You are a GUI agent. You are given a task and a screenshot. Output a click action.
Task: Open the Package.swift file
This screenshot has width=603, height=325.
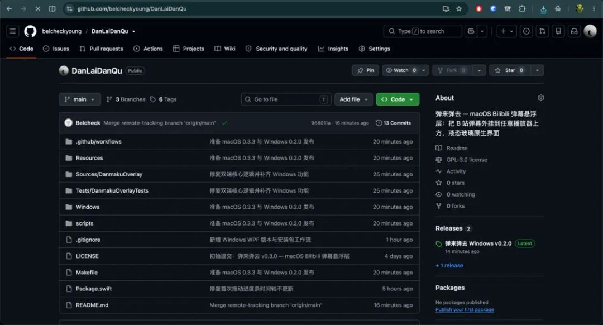94,289
